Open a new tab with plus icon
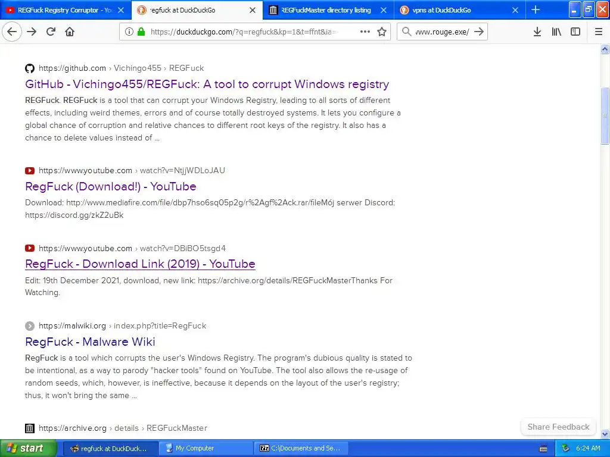 [x=536, y=10]
